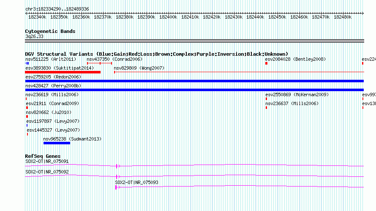376x211 pixels.
Task: Click the NR_075092 transcript exon arrow marker
Action: point(118,176)
